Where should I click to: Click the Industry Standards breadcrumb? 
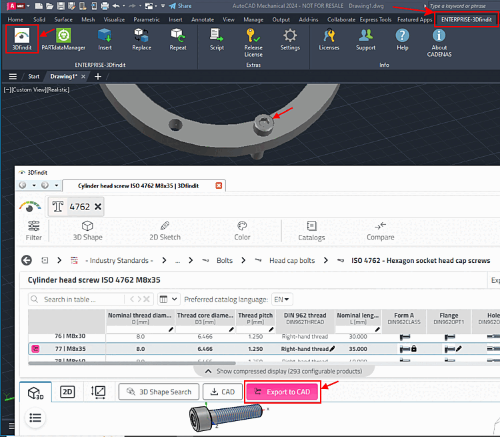pos(119,260)
